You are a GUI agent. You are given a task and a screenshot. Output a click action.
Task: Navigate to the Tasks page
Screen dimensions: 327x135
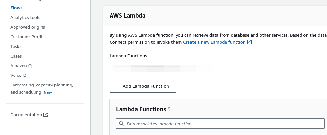16,46
